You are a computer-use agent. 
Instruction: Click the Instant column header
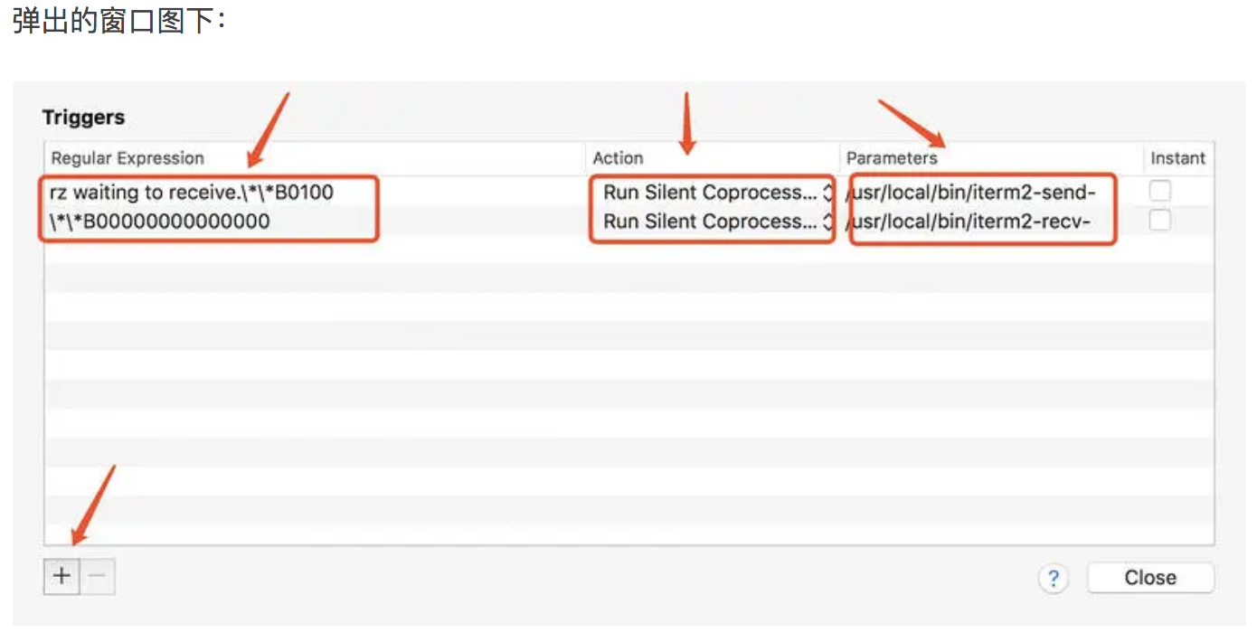(x=1178, y=158)
